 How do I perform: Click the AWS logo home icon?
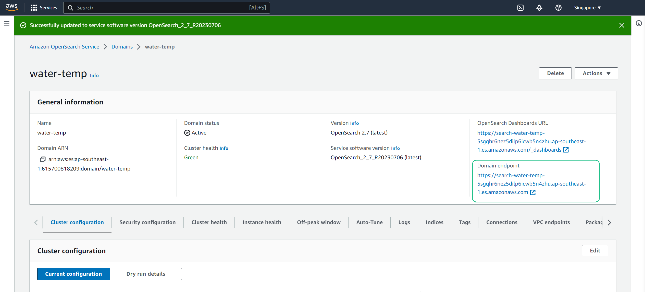pyautogui.click(x=12, y=7)
